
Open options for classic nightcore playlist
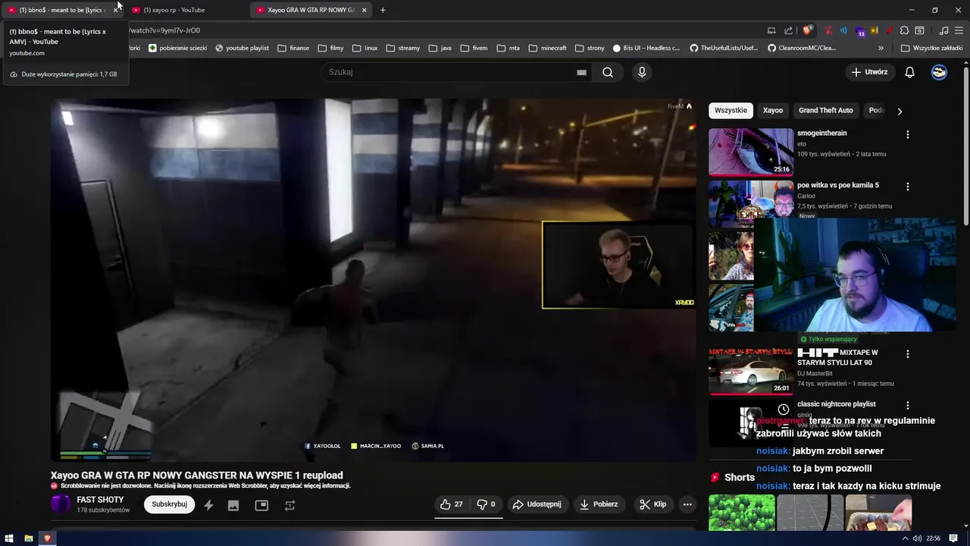[x=907, y=406]
